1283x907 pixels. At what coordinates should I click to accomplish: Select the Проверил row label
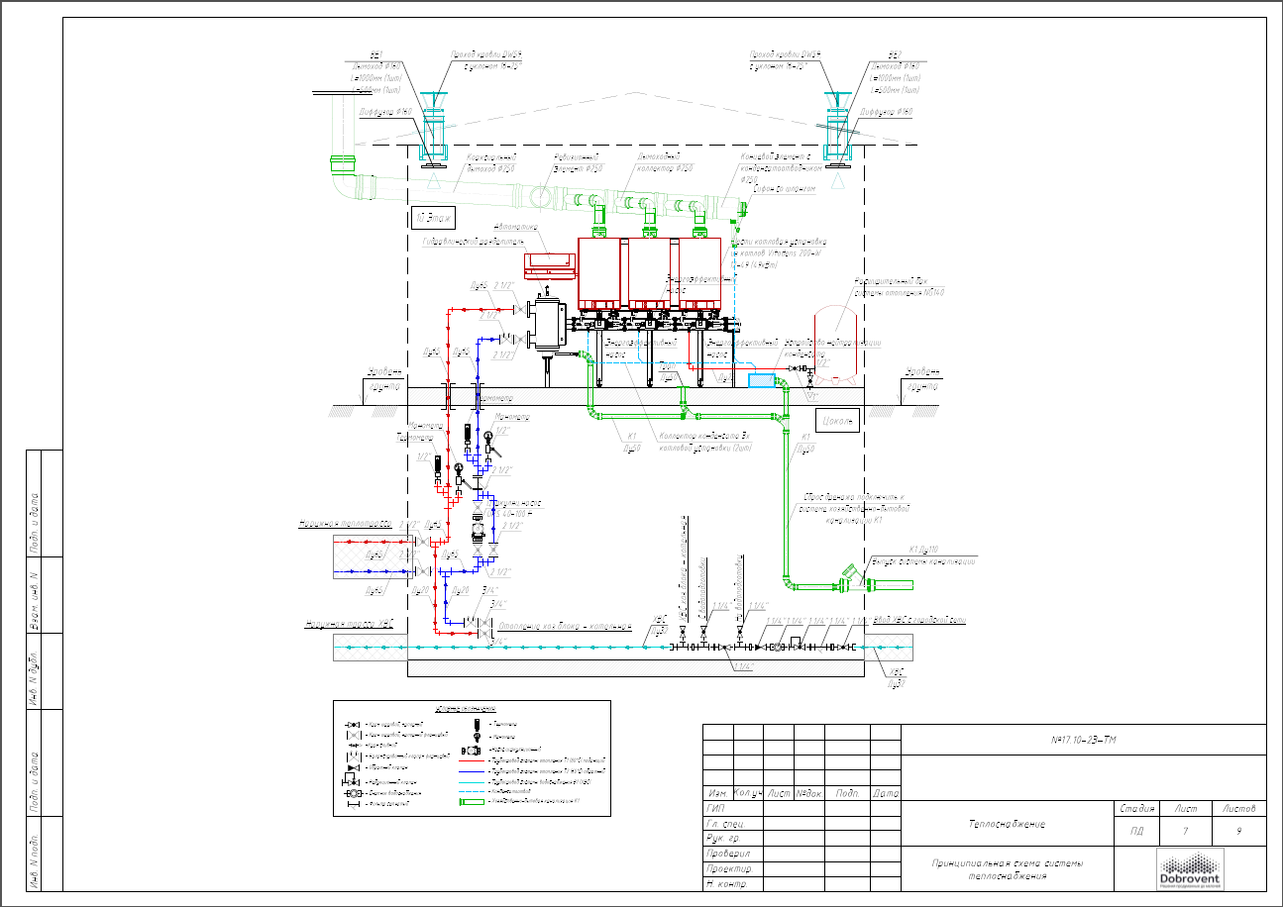click(x=728, y=854)
